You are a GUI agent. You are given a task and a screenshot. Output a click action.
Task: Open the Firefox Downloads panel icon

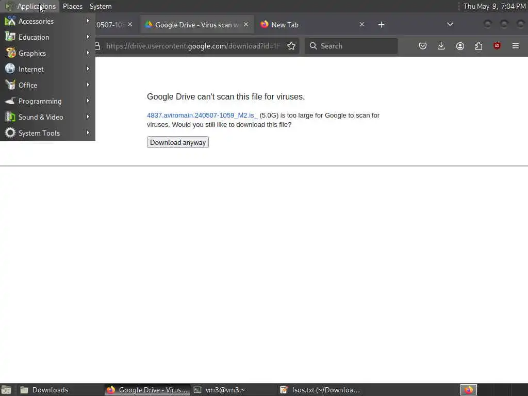[x=441, y=46]
